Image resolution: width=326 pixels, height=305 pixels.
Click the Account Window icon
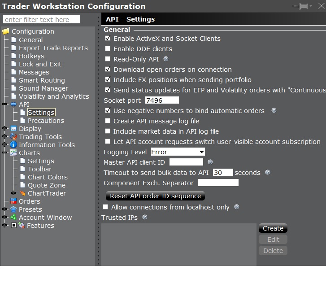[x=13, y=217]
